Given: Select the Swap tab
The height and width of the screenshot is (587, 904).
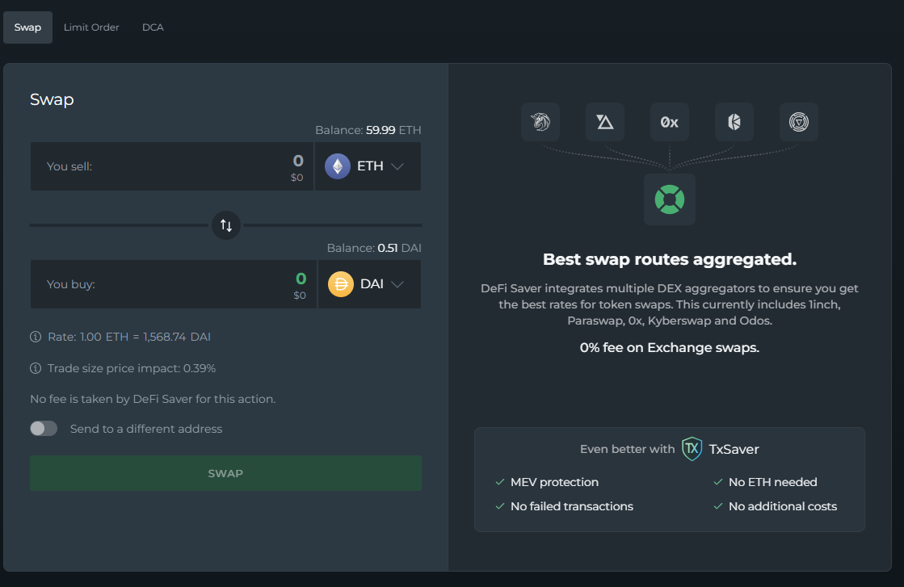Looking at the screenshot, I should tap(27, 27).
